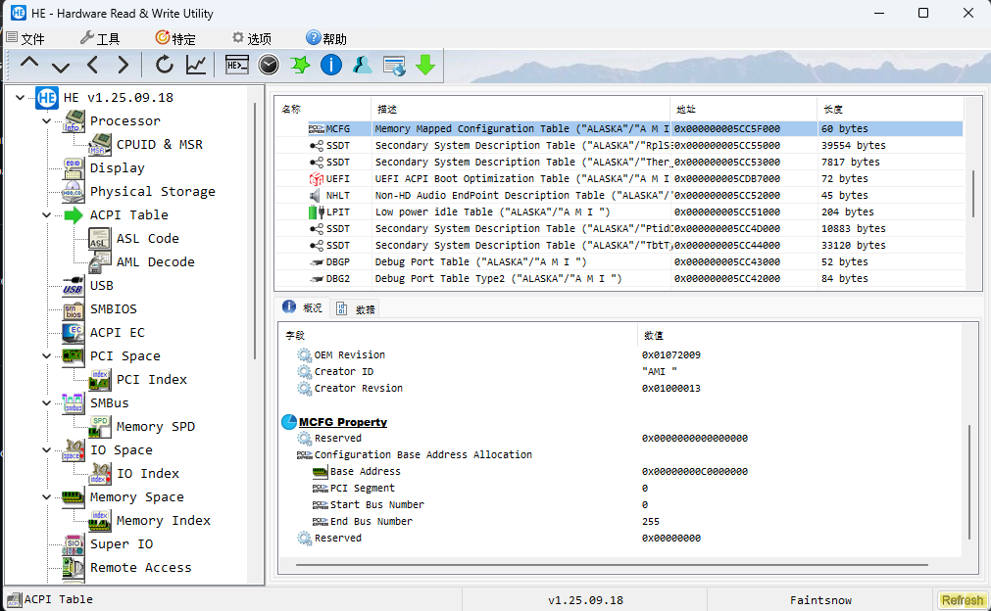Select SSDT row with 39554 bytes

619,145
